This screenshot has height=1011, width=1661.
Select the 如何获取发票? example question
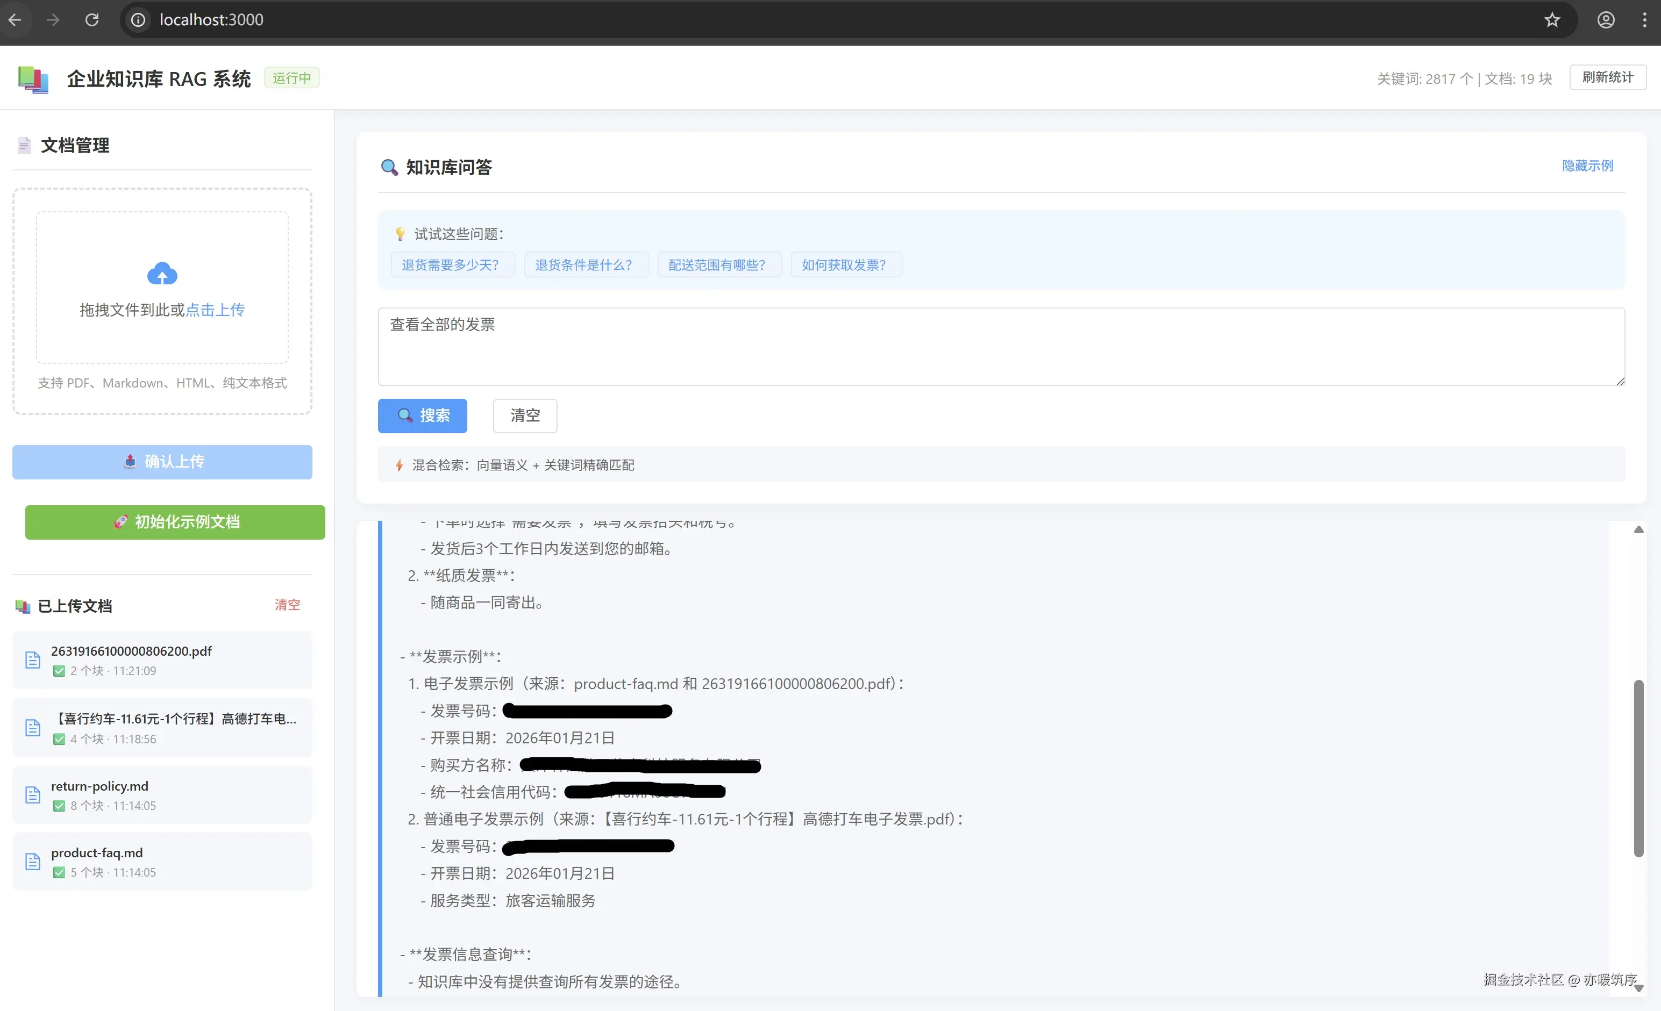click(x=843, y=265)
